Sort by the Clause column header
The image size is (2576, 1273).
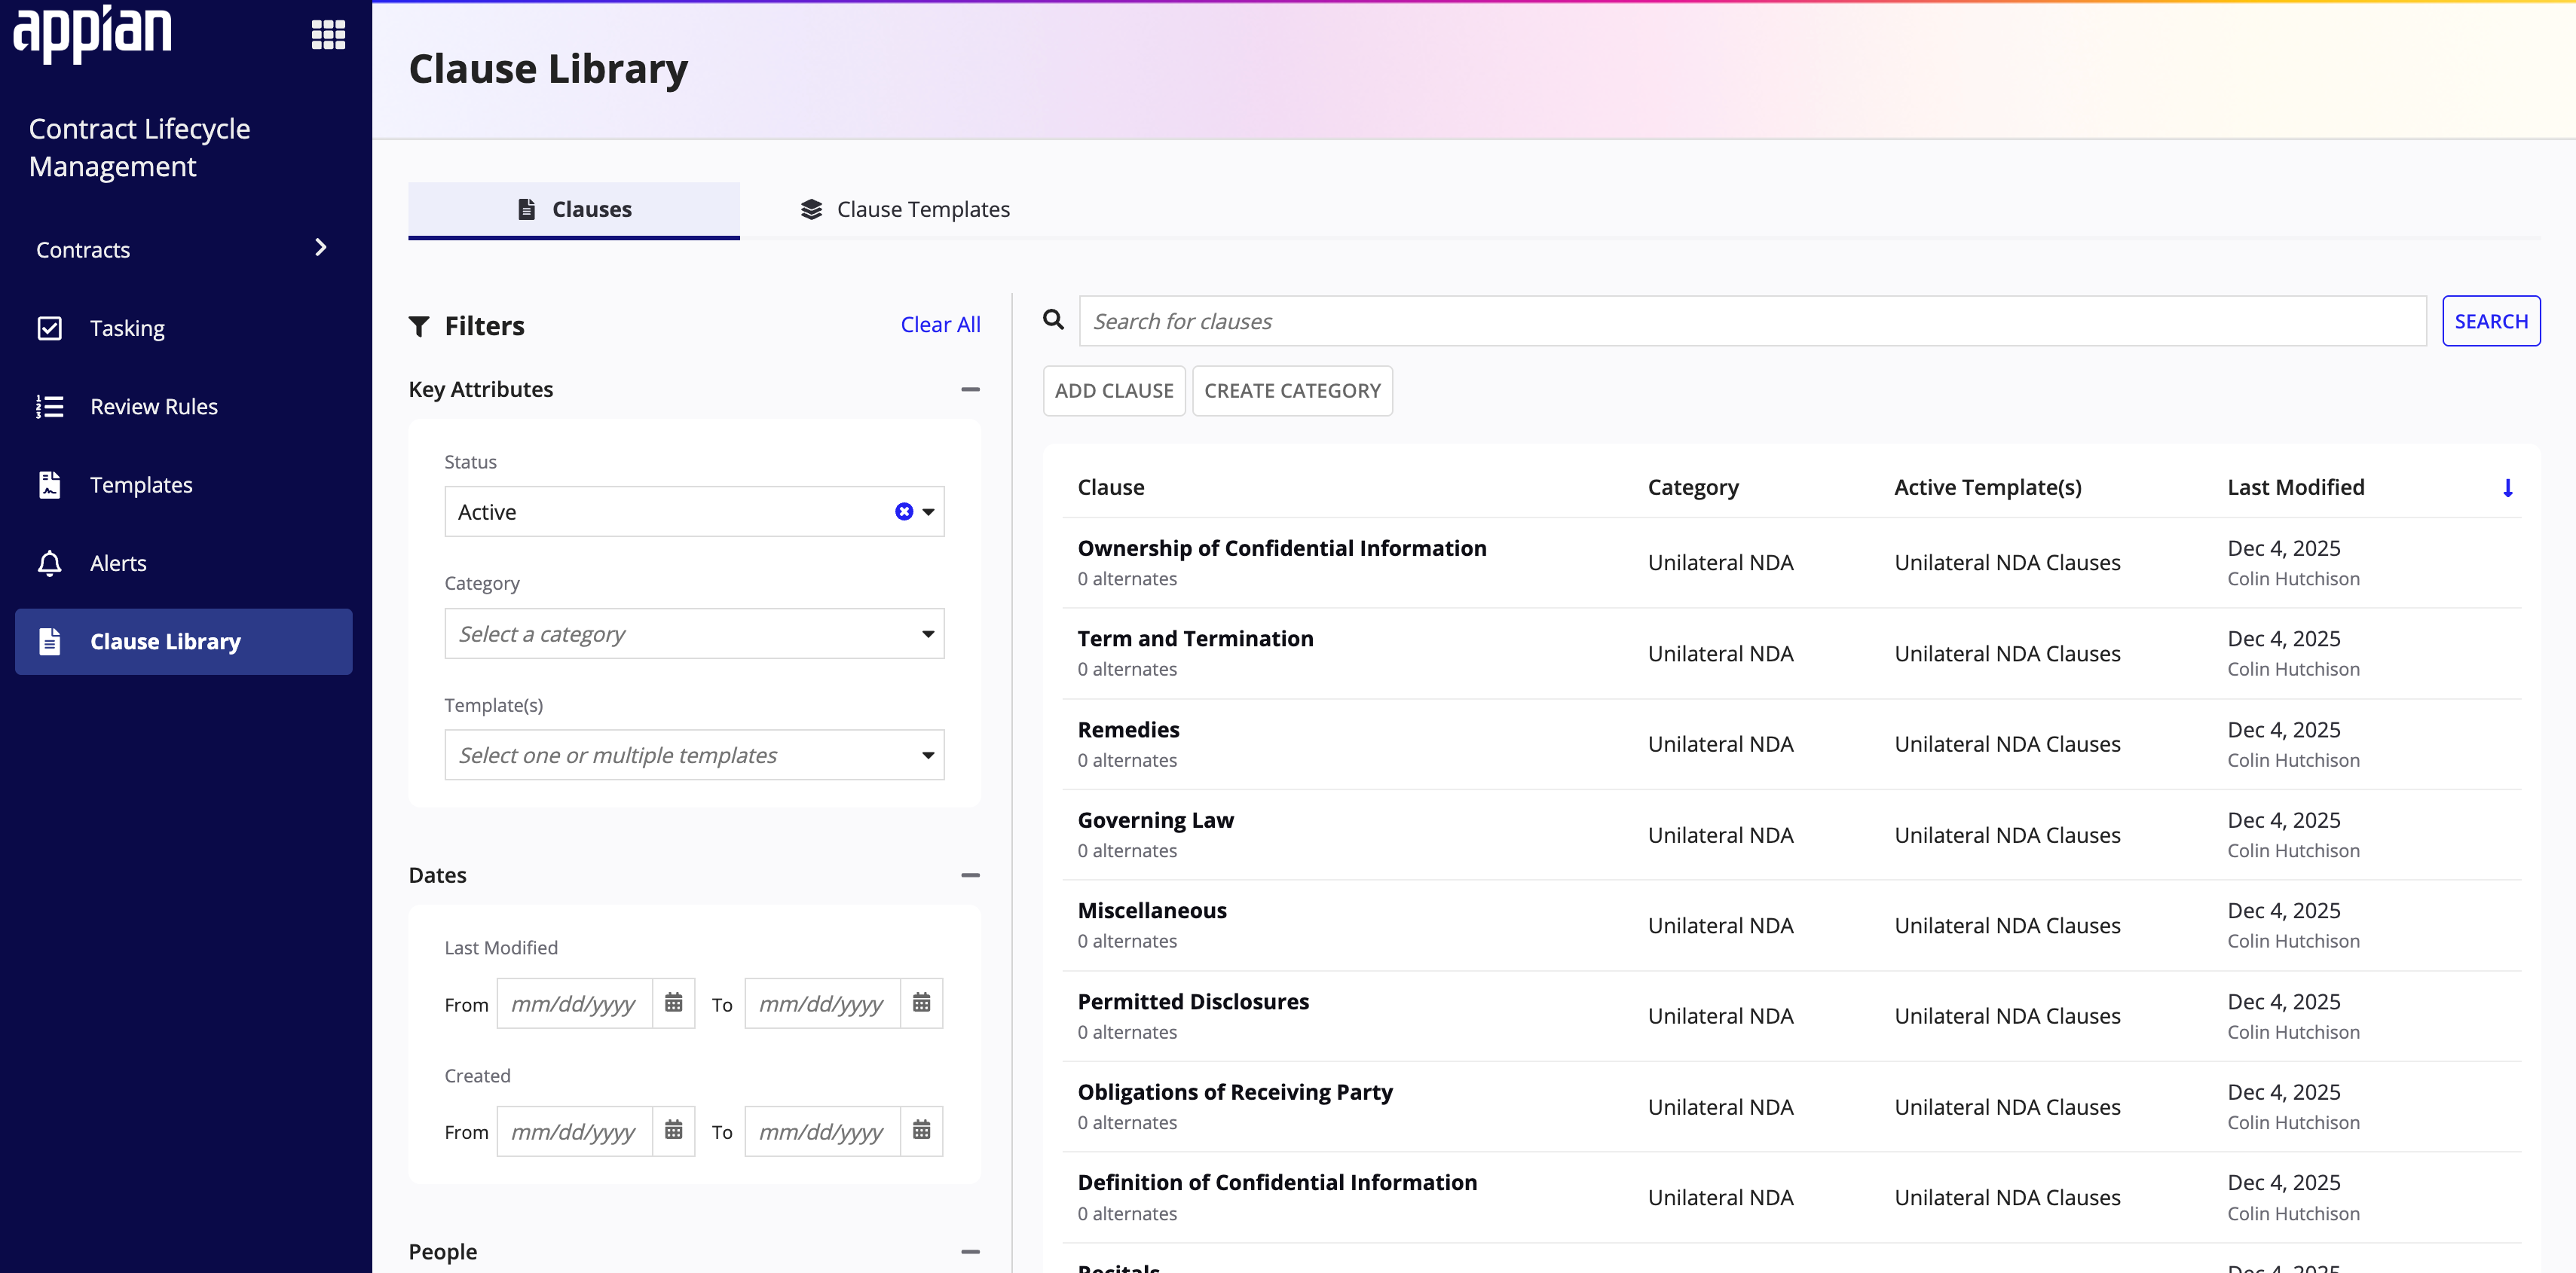pos(1110,487)
